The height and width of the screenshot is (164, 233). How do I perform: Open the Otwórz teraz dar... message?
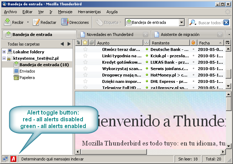(x=121, y=49)
